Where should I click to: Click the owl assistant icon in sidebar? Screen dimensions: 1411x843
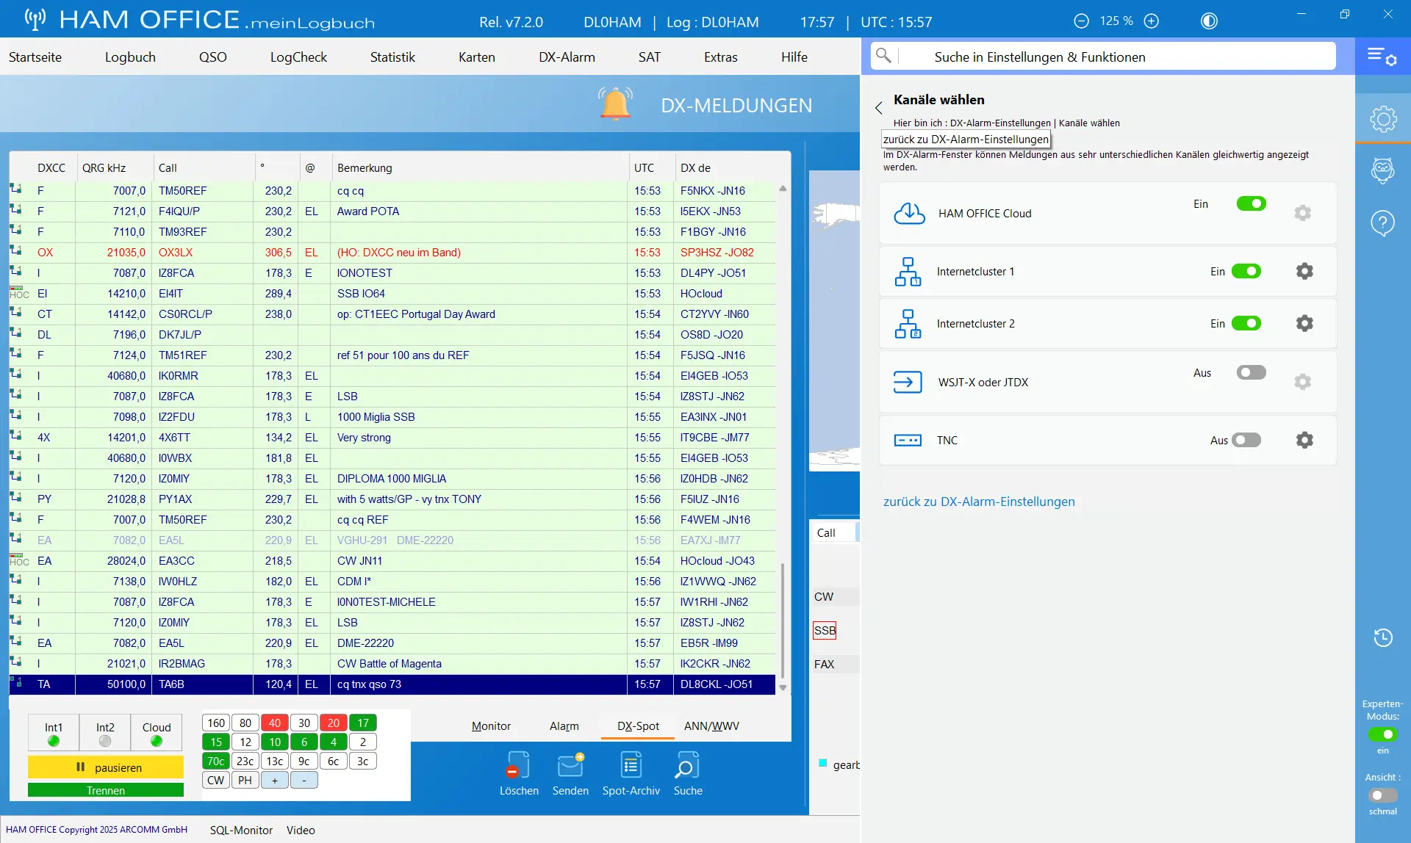click(x=1383, y=170)
